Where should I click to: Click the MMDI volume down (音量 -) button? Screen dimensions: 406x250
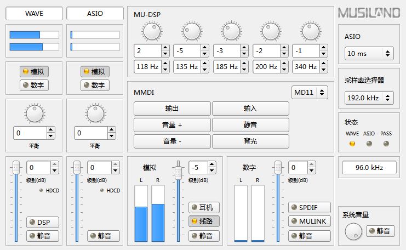coord(172,141)
